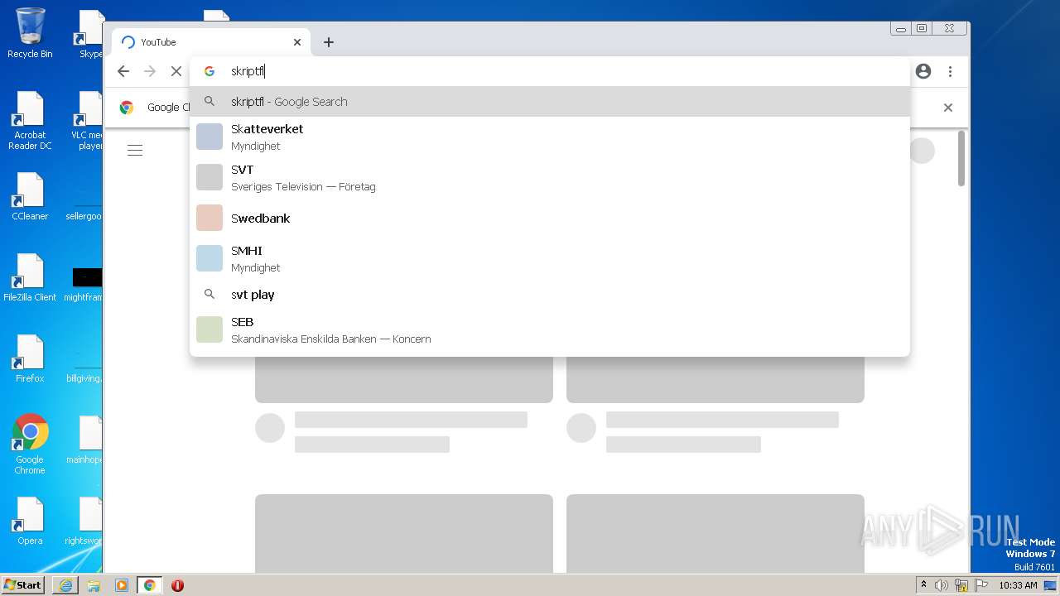
Task: Click the browser back arrow
Action: 123,71
